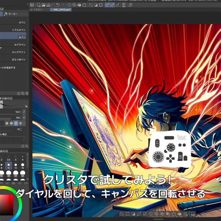221x221 pixels.
Task: Click the stabilization stepper at 10
Action: click(x=21, y=129)
